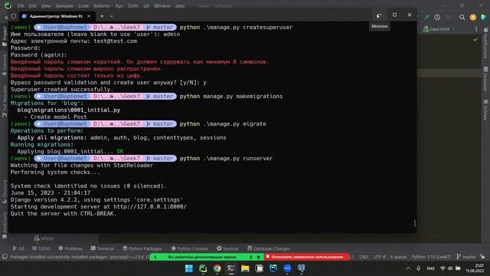Click Git push arrow in PyCharm toolbar
Viewport: 490px width, 276px height.
click(426, 18)
